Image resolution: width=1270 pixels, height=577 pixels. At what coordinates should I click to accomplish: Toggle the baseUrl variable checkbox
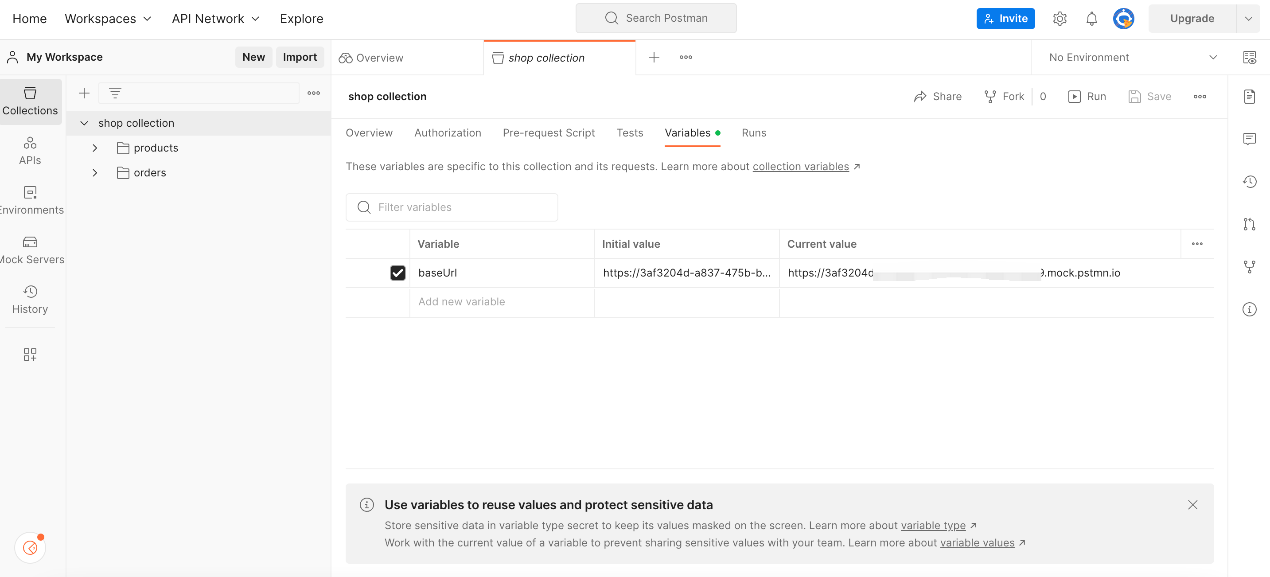(x=397, y=272)
